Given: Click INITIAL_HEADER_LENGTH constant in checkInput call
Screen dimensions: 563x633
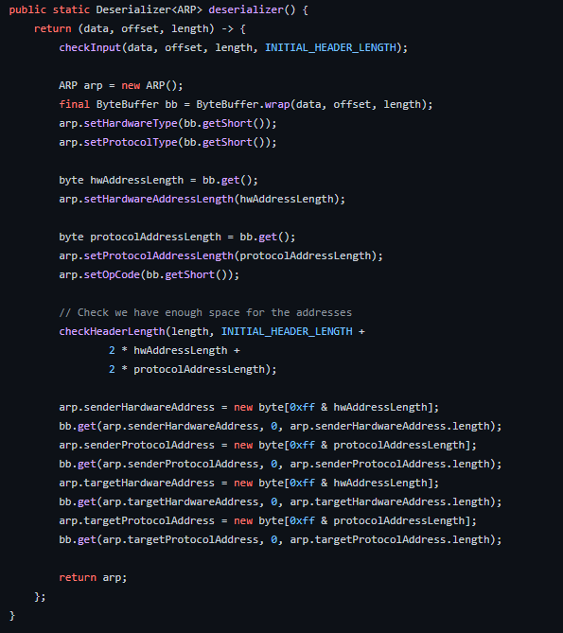Looking at the screenshot, I should [x=330, y=47].
